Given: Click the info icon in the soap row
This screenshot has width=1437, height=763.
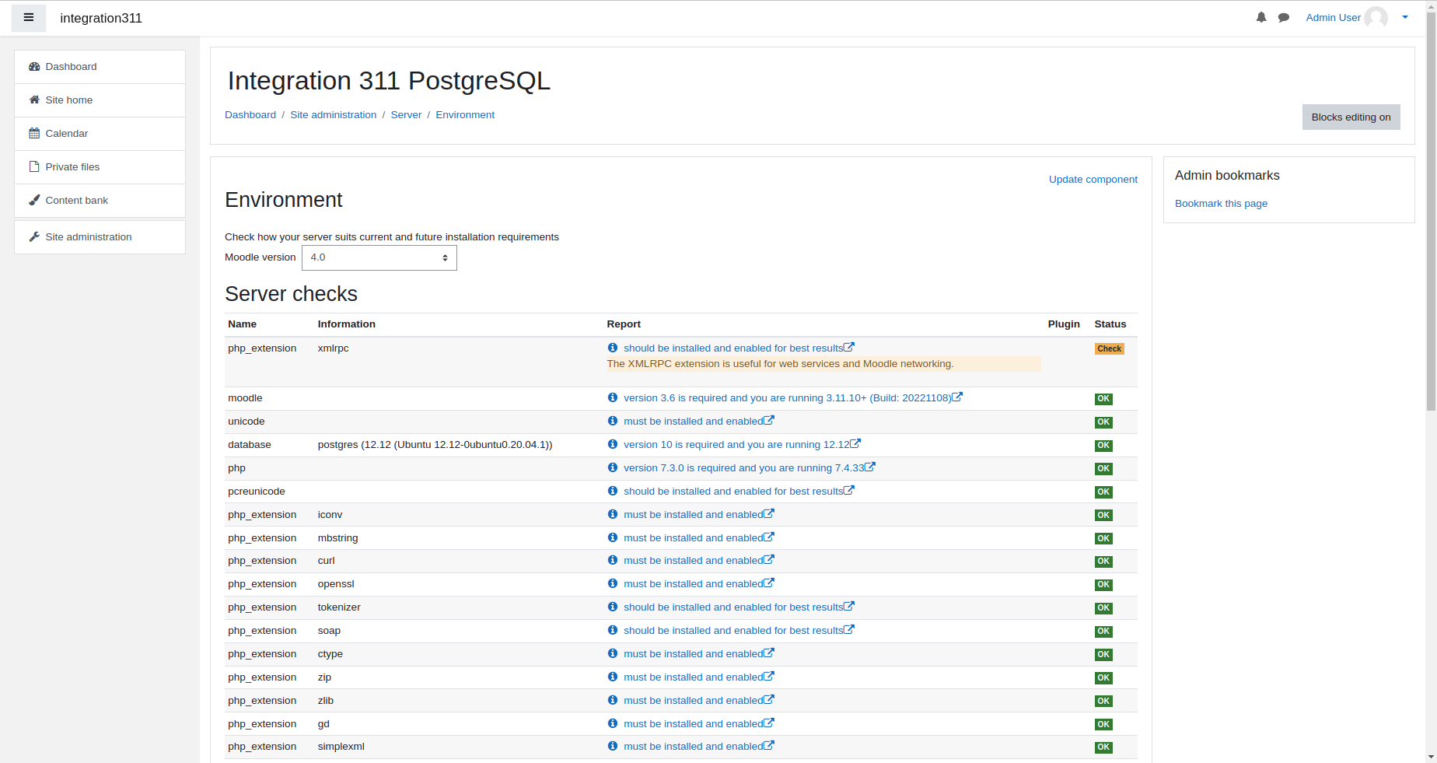Looking at the screenshot, I should pos(613,630).
